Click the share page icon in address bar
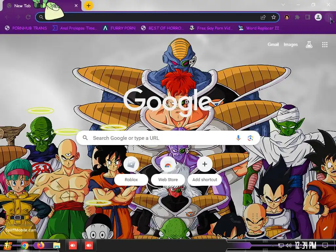336x252 pixels. [263, 17]
